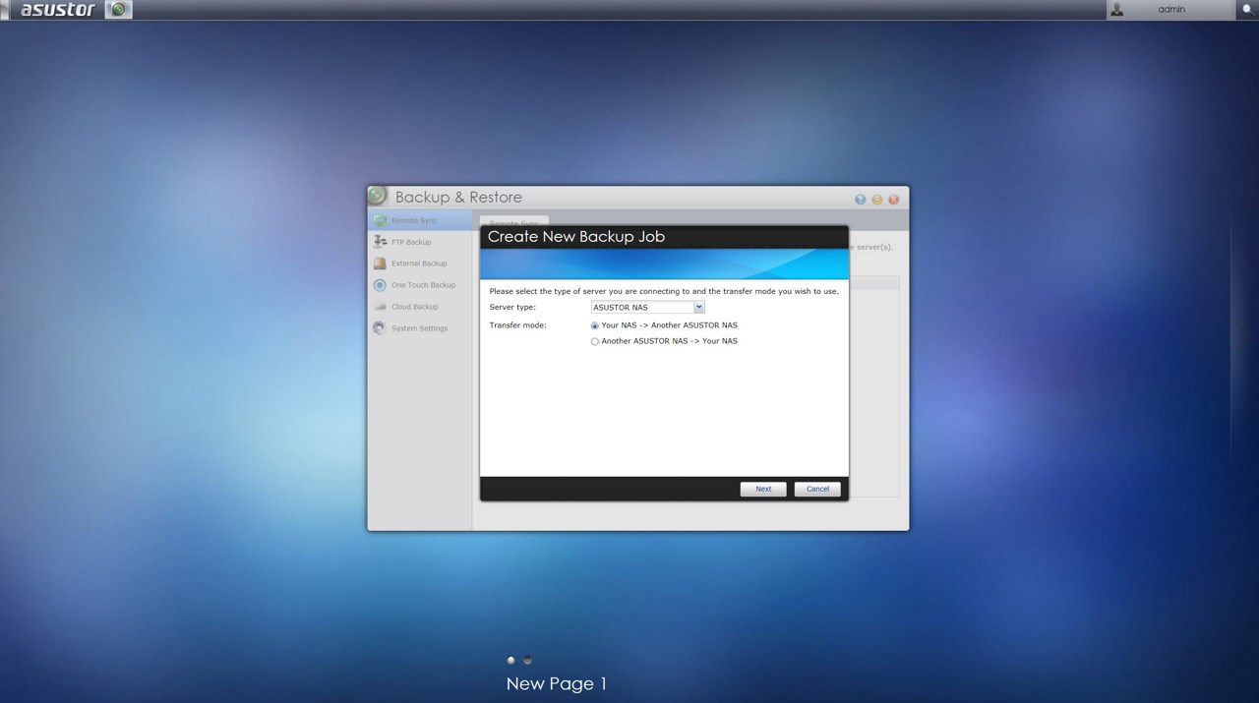
Task: Switch to the first desktop page dot
Action: [510, 660]
